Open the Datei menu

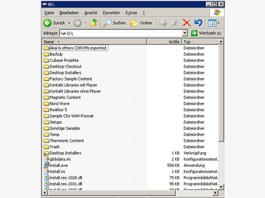tap(49, 13)
